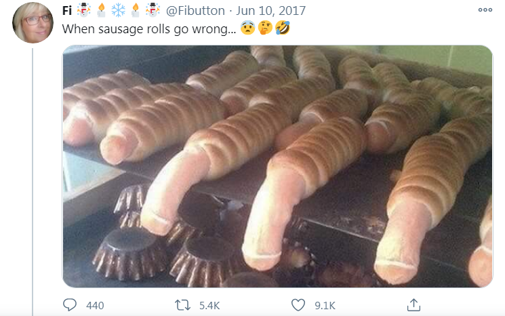Click the rolling laughing emoji in the tweet
Viewport: 505px width, 316px height.
(283, 28)
